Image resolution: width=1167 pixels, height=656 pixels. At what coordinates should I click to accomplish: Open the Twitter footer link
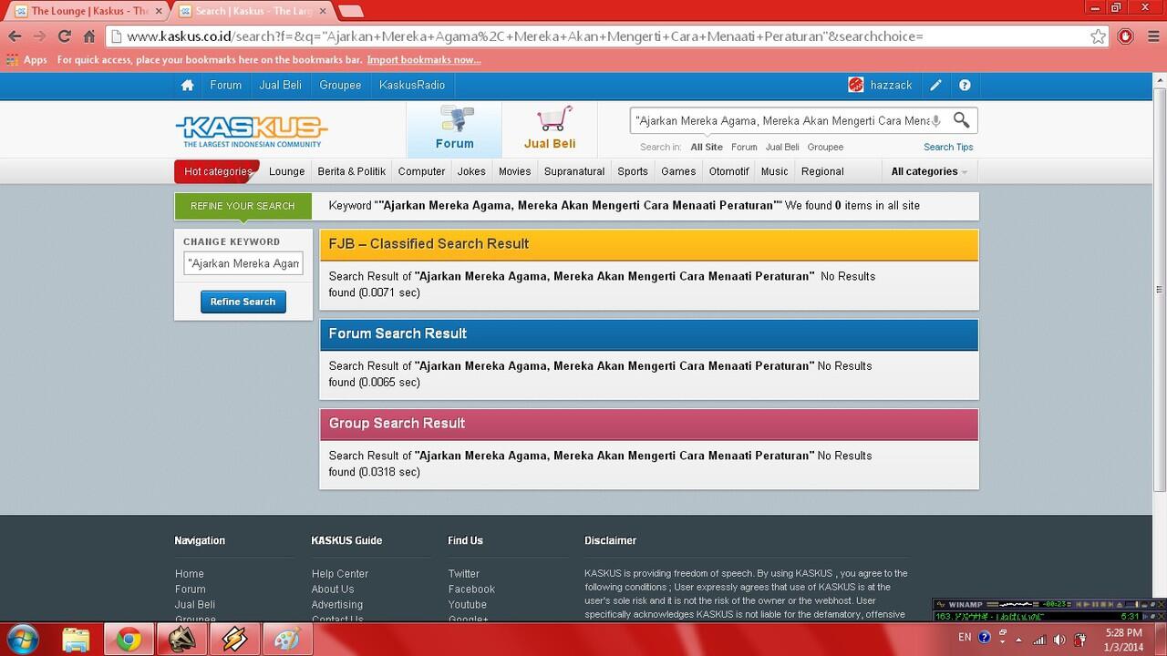(x=463, y=574)
